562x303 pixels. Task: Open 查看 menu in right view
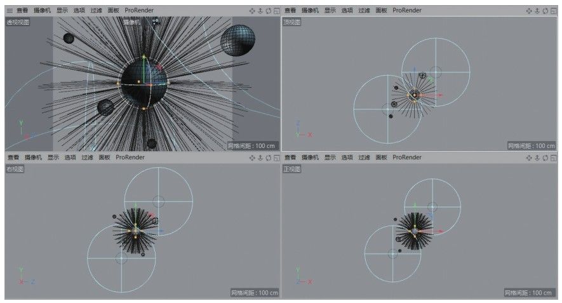(13, 158)
